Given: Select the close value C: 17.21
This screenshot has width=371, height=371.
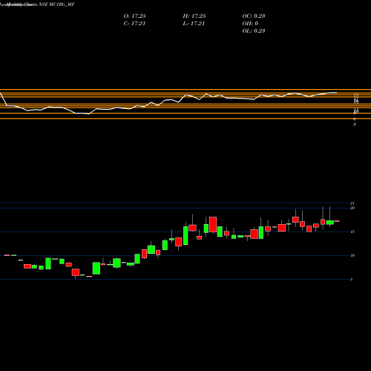Looking at the screenshot, I should coord(134,23).
